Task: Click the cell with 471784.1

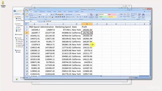Action: coord(63,30)
